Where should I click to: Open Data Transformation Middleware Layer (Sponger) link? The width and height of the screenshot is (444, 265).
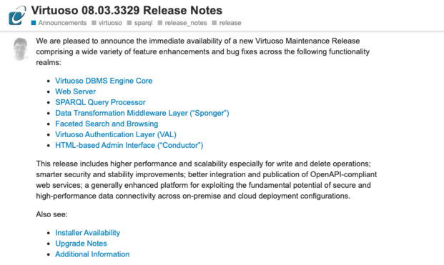click(142, 113)
